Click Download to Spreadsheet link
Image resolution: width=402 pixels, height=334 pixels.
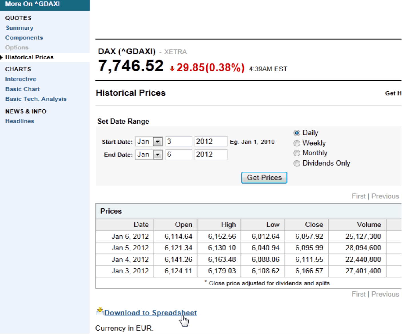tap(150, 313)
